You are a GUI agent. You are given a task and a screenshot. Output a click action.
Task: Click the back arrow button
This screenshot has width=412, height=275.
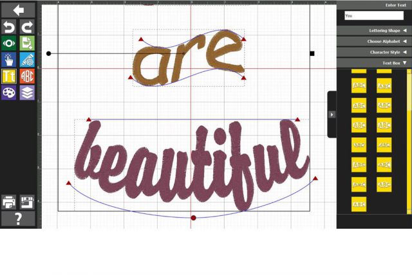click(x=18, y=10)
